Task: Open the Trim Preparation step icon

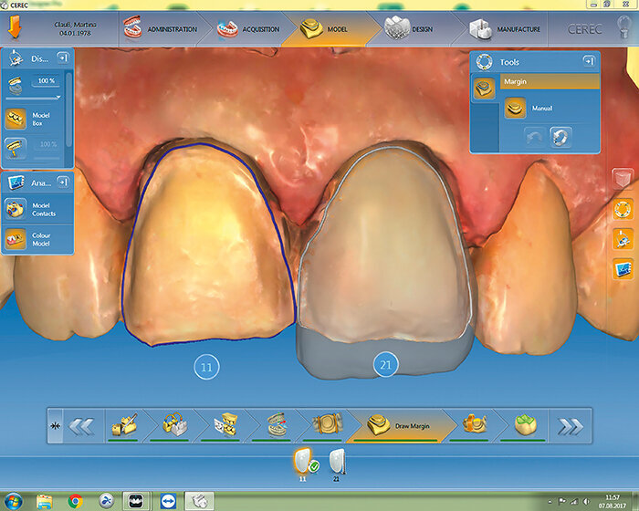Action: pos(327,425)
